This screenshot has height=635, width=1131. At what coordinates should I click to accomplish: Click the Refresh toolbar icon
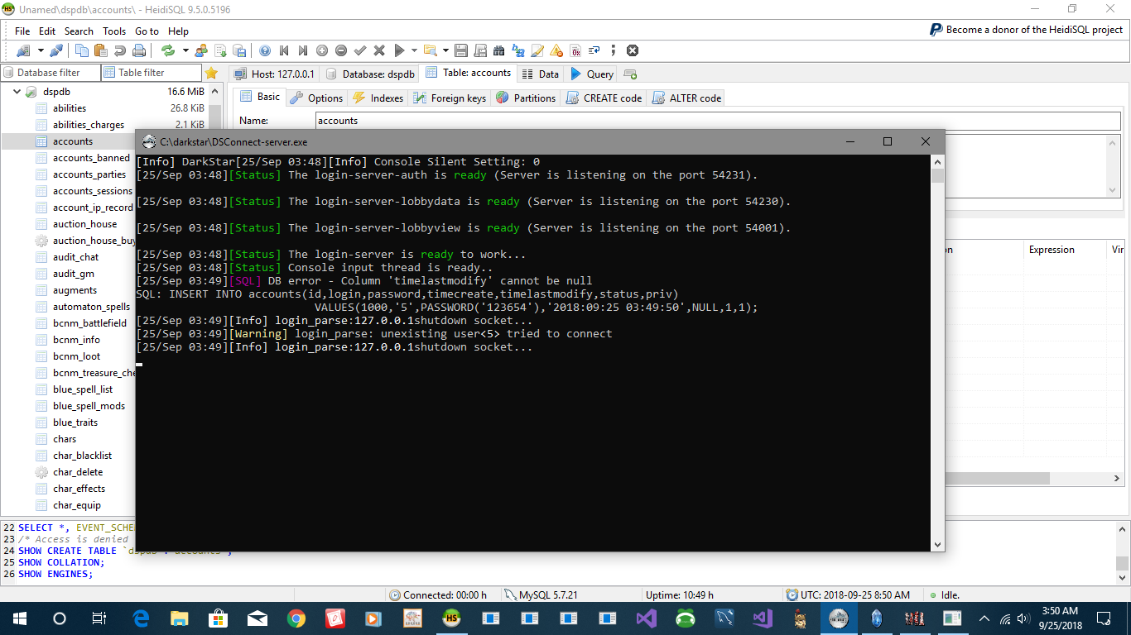coord(168,50)
